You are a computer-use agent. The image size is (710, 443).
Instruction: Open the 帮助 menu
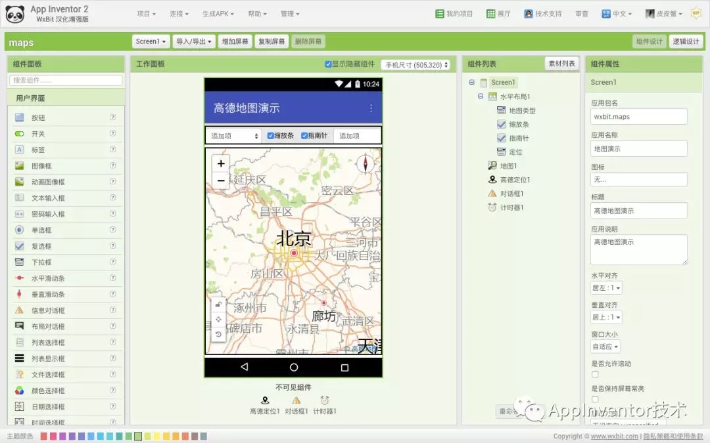coord(257,14)
